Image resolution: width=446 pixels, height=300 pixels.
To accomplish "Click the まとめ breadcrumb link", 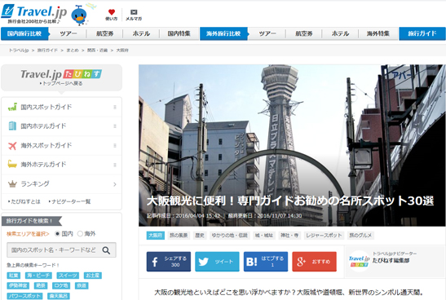I will coord(73,51).
